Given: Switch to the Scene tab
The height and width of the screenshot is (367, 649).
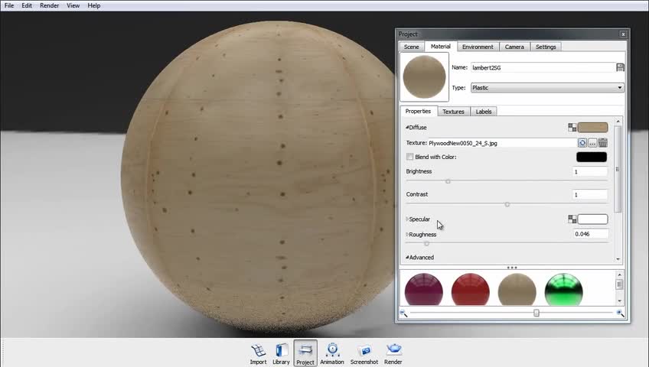Looking at the screenshot, I should pyautogui.click(x=412, y=47).
